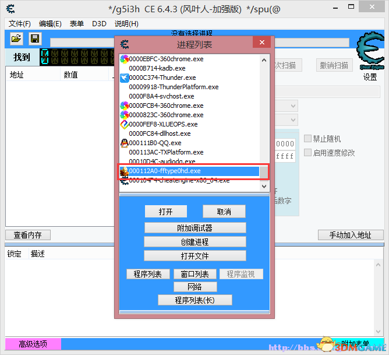
Task: Click the save floppy disk toolbar icon
Action: 35,38
